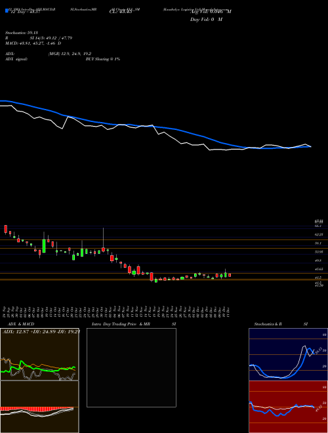328x433 pixels.
Task: Click the tall green candle in early October
Action: click(x=44, y=245)
